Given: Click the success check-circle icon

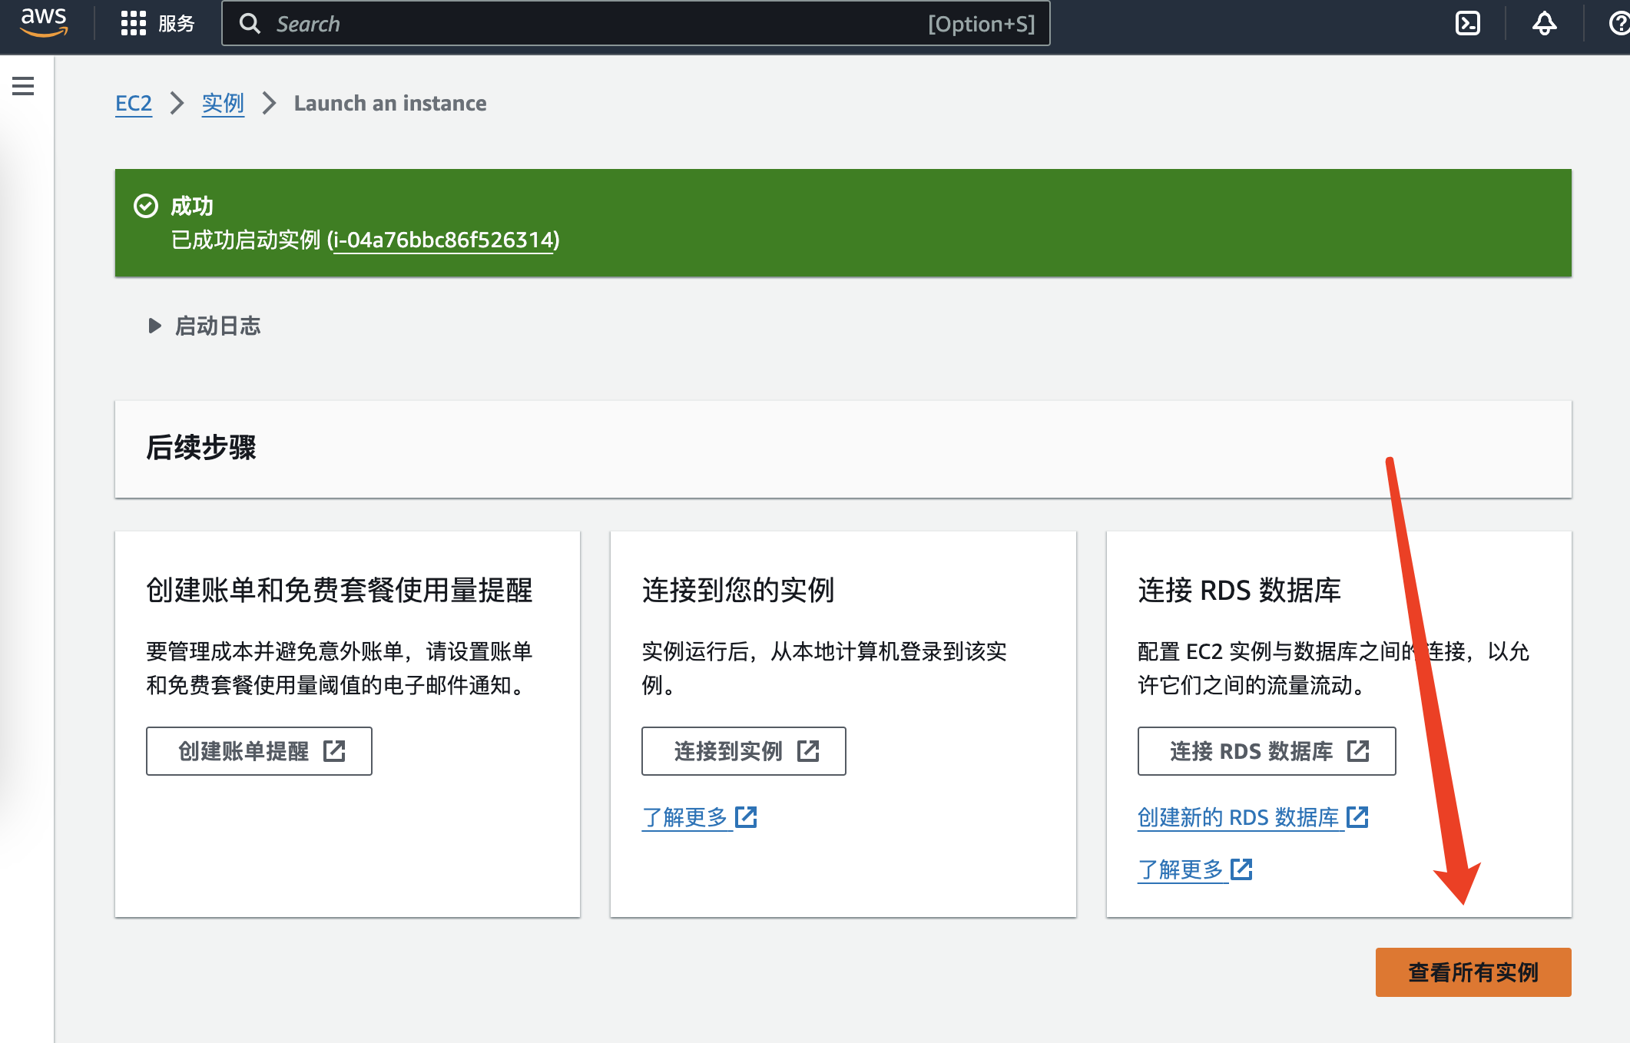Looking at the screenshot, I should (146, 206).
